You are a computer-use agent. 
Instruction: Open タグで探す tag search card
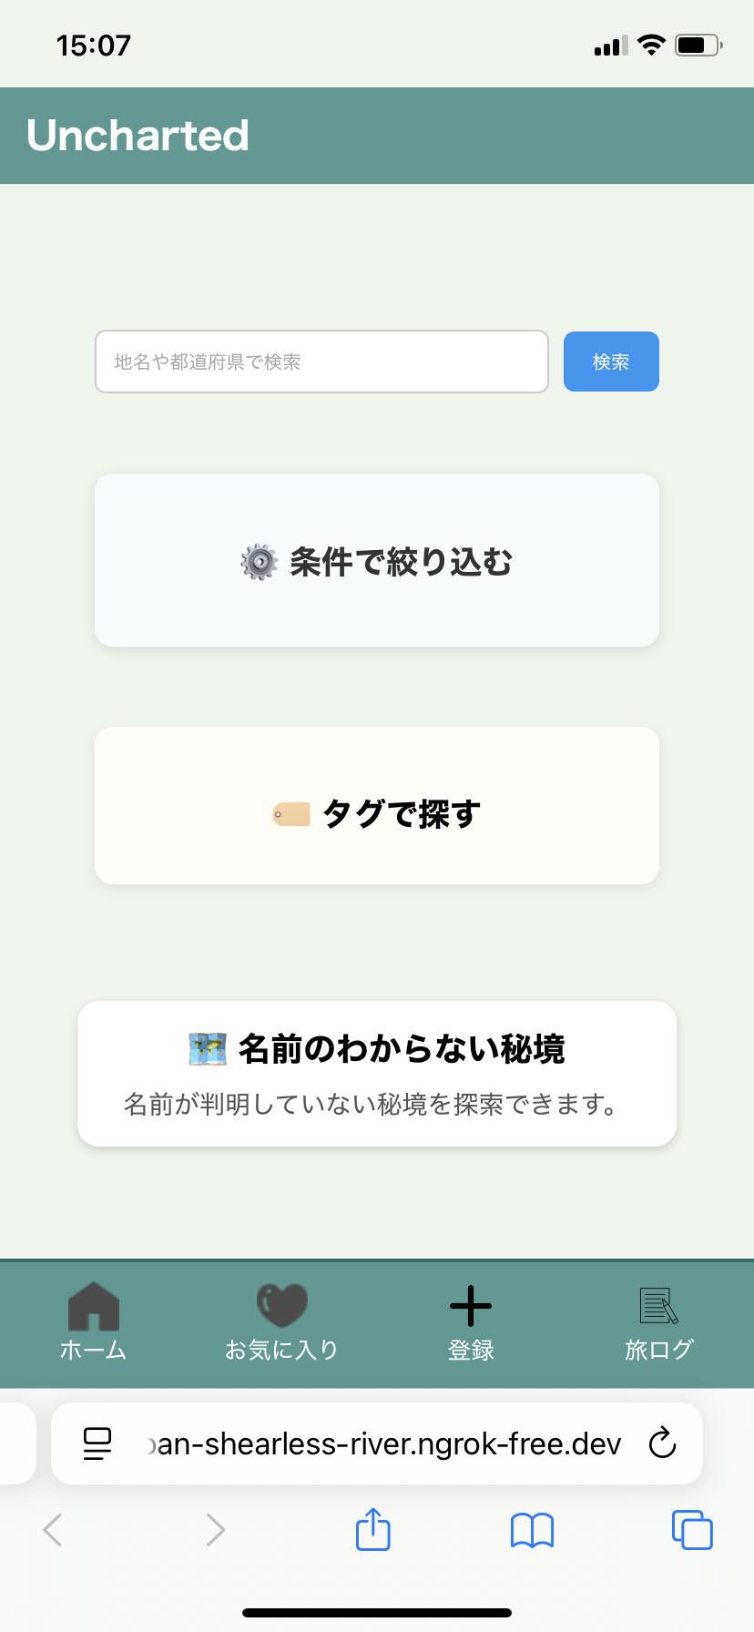coord(377,806)
